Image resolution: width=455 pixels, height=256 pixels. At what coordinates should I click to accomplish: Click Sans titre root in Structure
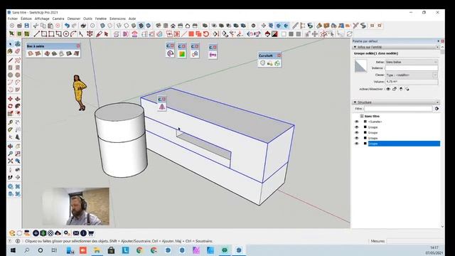click(372, 116)
